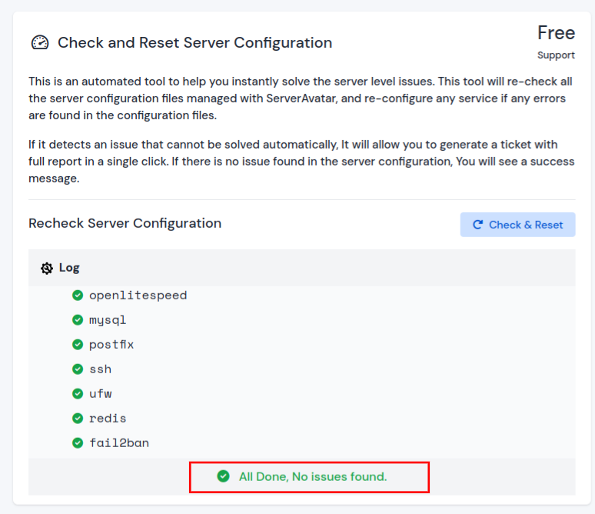Click the green checkmark beside redis
Viewport: 595px width, 514px height.
tap(78, 419)
